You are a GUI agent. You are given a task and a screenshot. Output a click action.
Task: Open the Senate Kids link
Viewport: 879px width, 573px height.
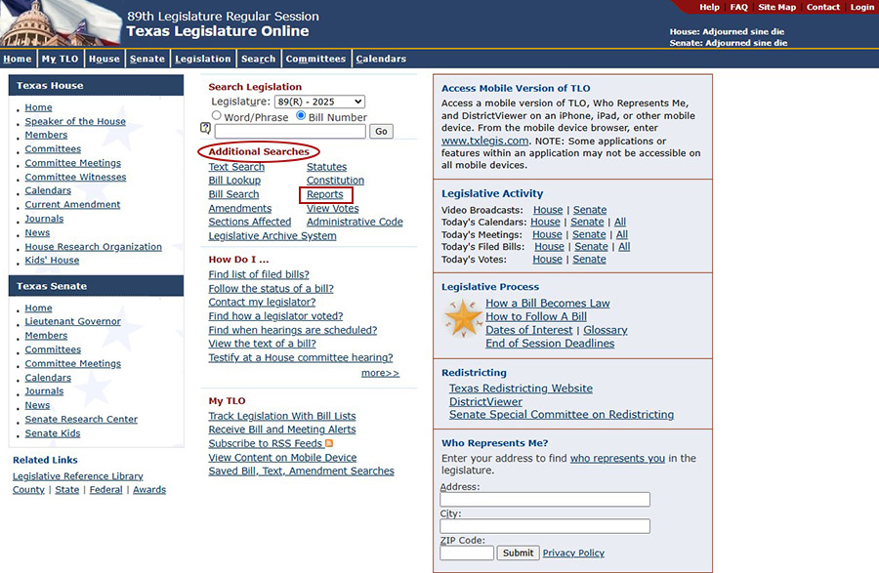pyautogui.click(x=53, y=433)
